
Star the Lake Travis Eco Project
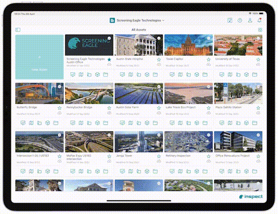tap(208, 108)
